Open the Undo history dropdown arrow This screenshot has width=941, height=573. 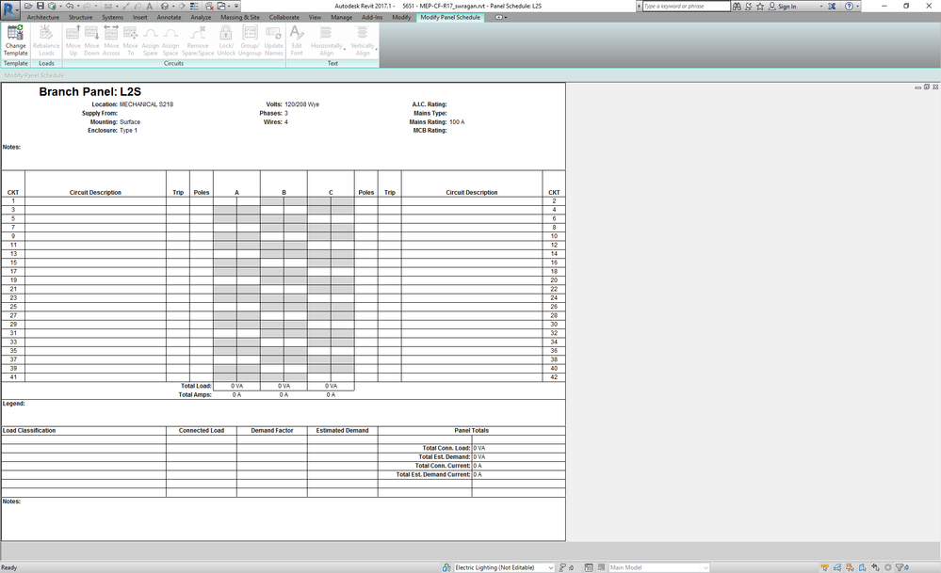pos(78,6)
